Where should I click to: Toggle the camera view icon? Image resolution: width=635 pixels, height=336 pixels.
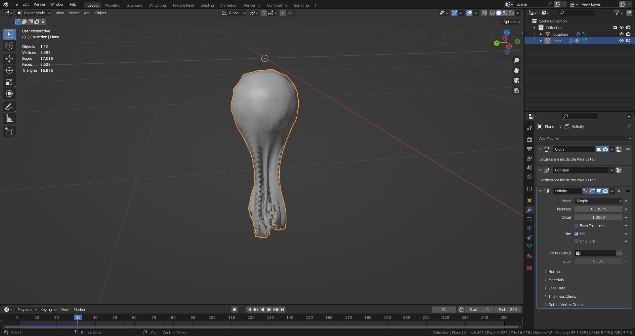pyautogui.click(x=516, y=80)
